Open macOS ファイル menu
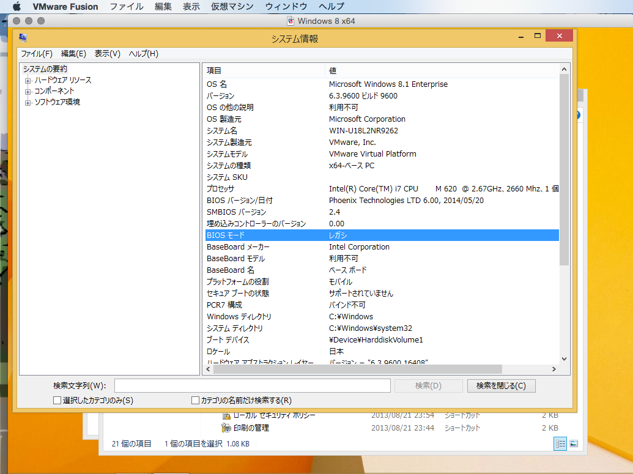 pyautogui.click(x=127, y=7)
